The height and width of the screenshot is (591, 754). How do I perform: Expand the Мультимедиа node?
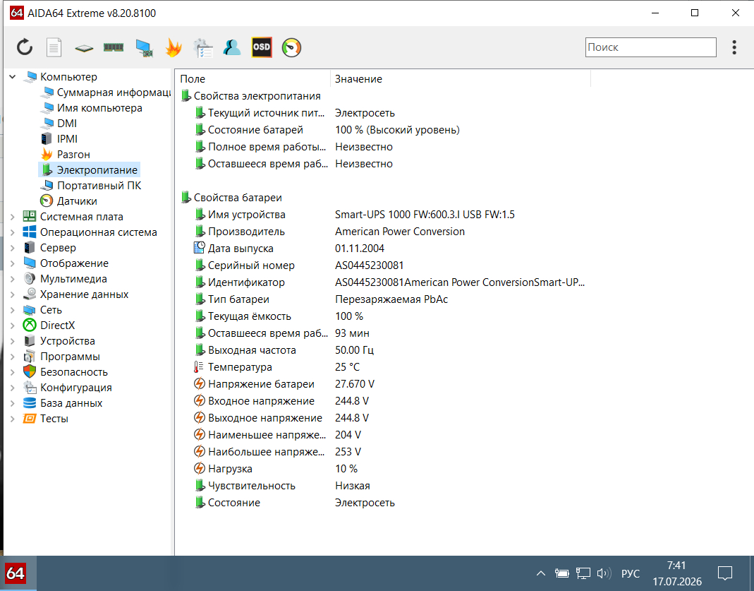(13, 279)
